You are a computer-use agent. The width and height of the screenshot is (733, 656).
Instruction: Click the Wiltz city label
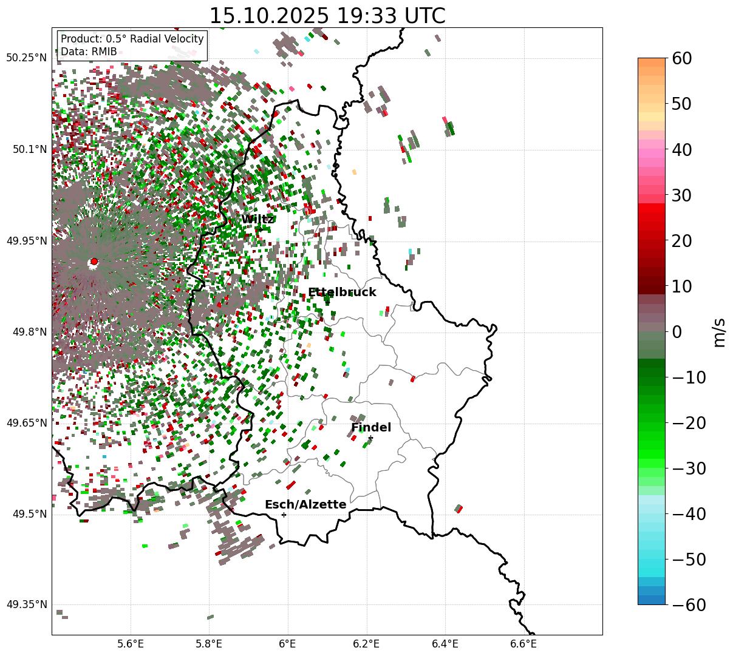click(x=258, y=220)
